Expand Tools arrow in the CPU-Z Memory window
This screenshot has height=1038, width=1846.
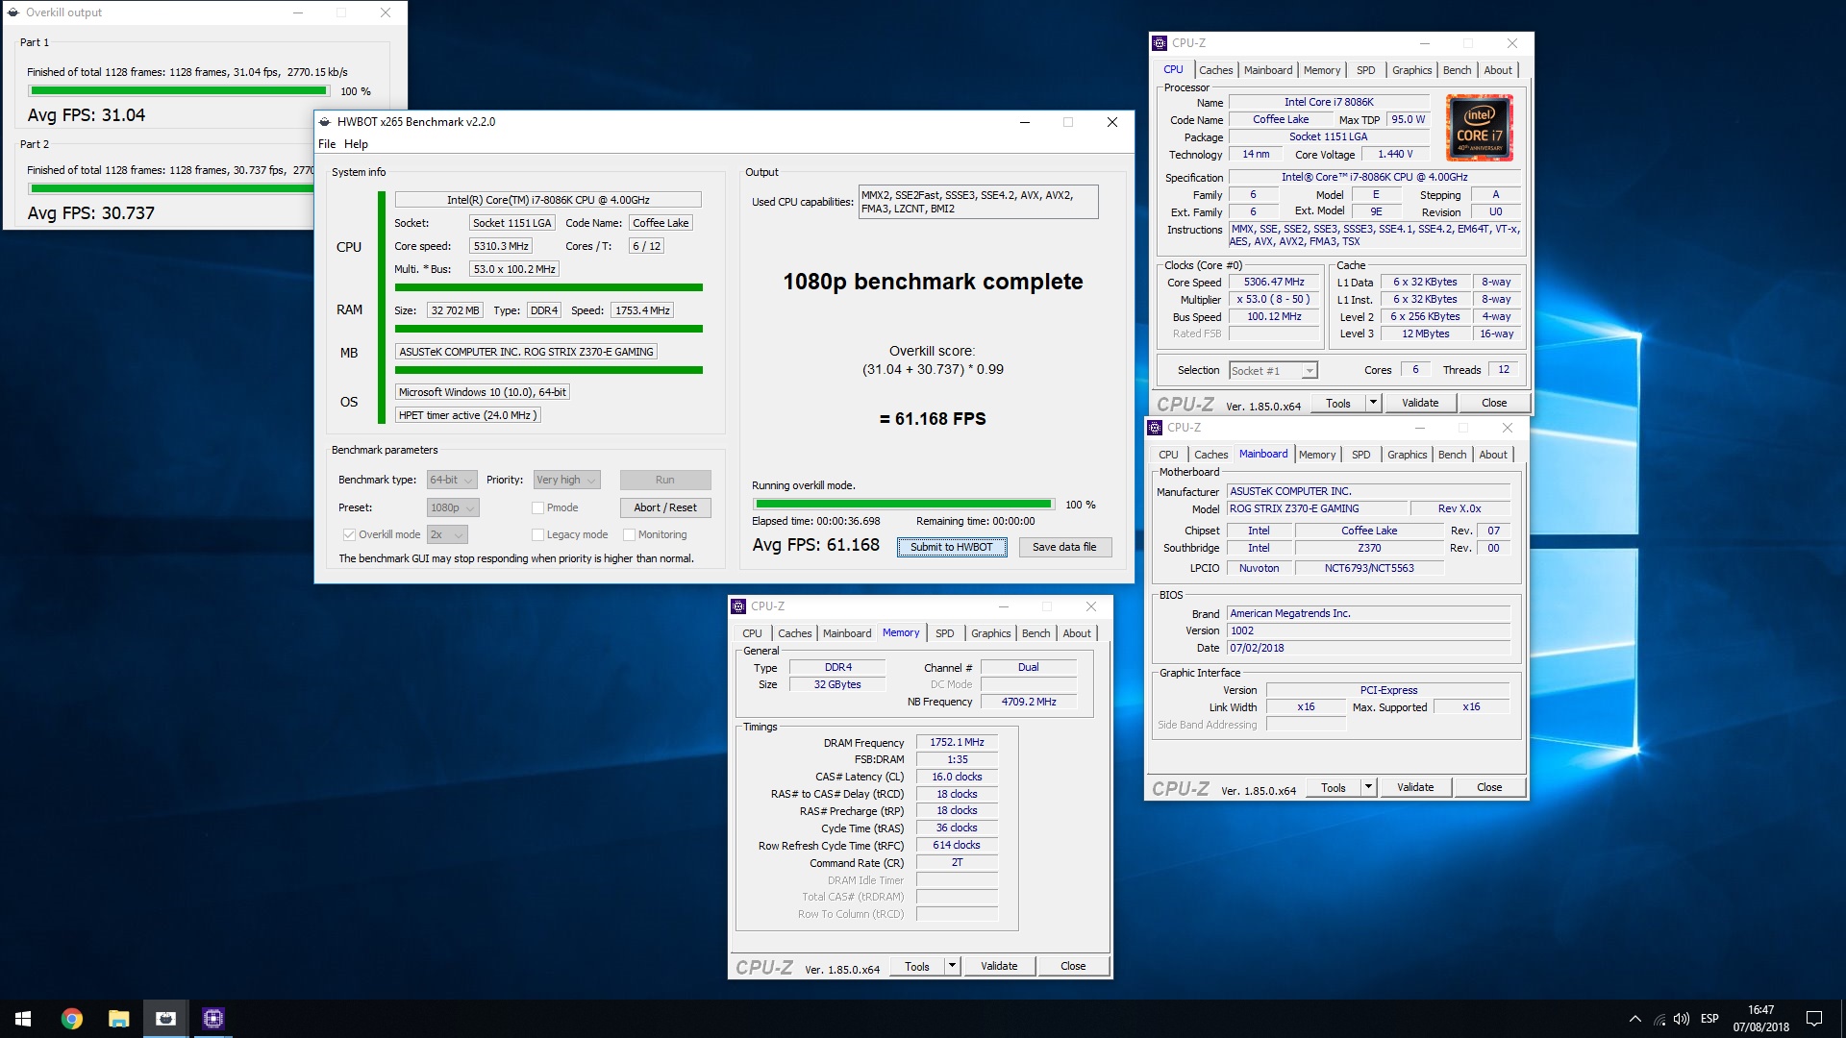point(952,966)
